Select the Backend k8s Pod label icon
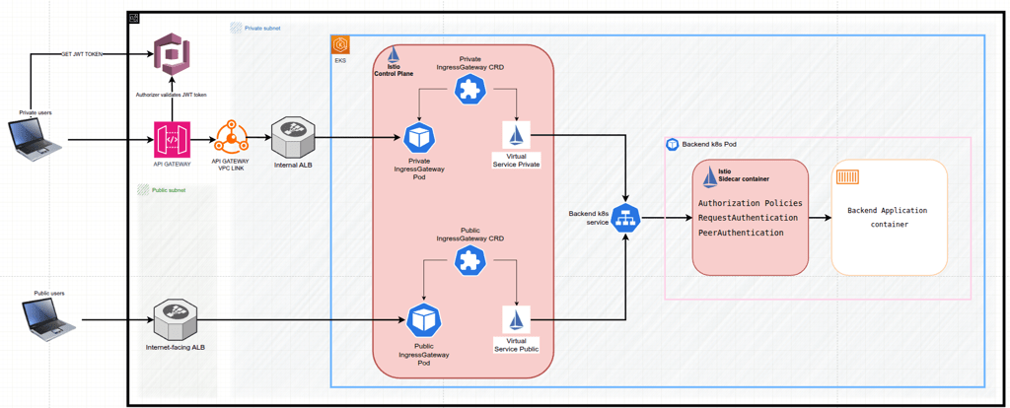Viewport: 1010px width, 408px height. [673, 145]
